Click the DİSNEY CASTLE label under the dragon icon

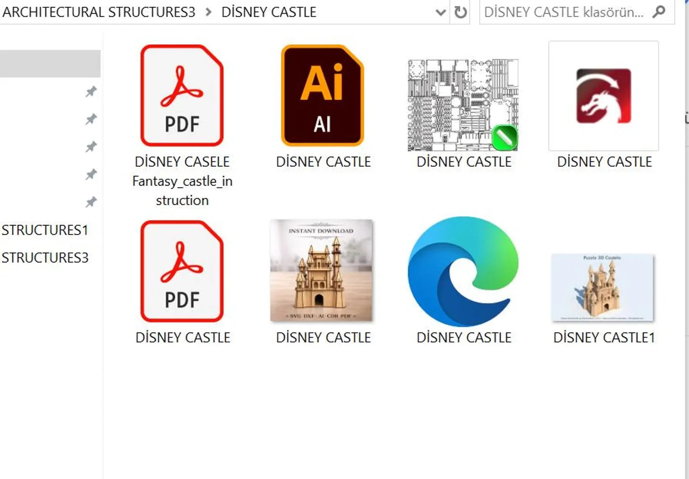[x=605, y=162]
